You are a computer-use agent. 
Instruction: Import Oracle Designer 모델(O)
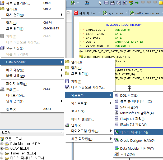tap(138, 140)
